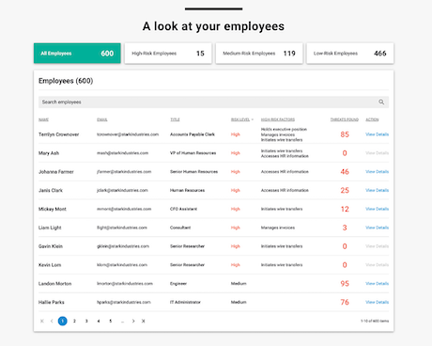Viewport: 432px width, 346px height.
Task: Click name Kevin Lom
Action: (x=50, y=265)
